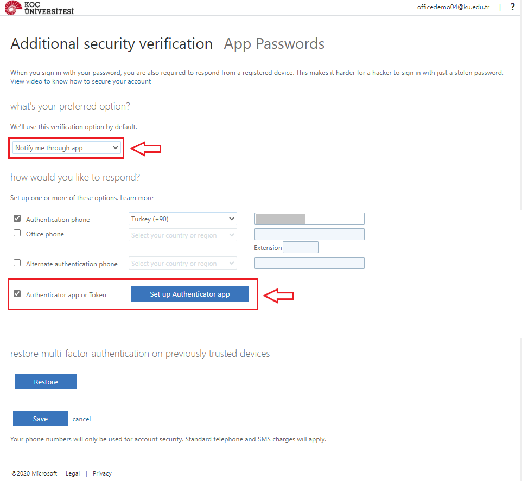Open the Office phone country dropdown
The width and height of the screenshot is (522, 481).
183,235
